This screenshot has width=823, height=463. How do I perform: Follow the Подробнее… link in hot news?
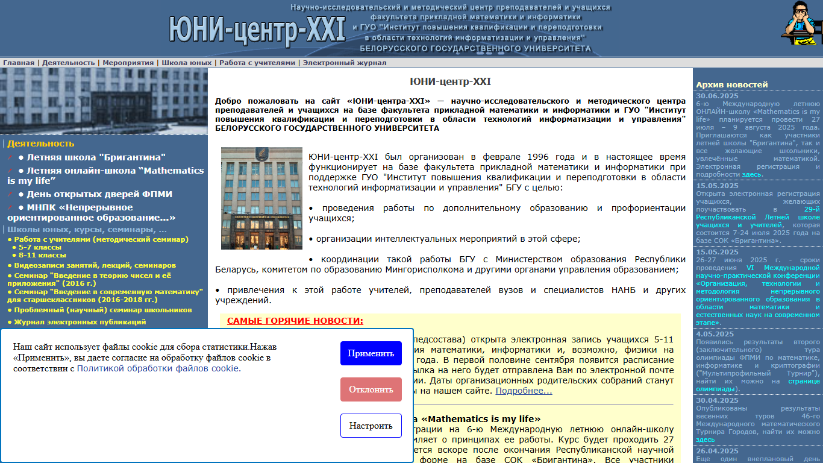point(524,391)
